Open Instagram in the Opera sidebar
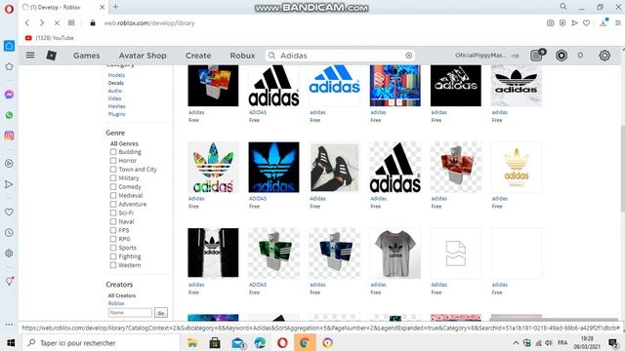Viewport: 625px width, 351px height. pyautogui.click(x=9, y=136)
